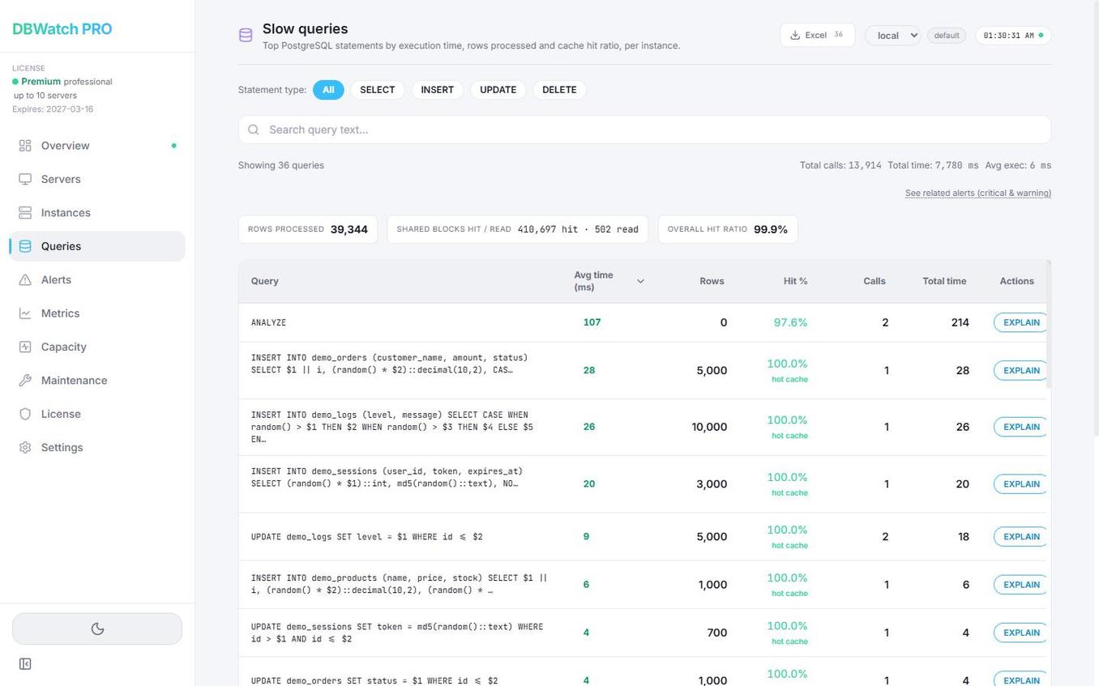Open Maintenance using the wrench icon
This screenshot has width=1099, height=686.
pos(25,380)
